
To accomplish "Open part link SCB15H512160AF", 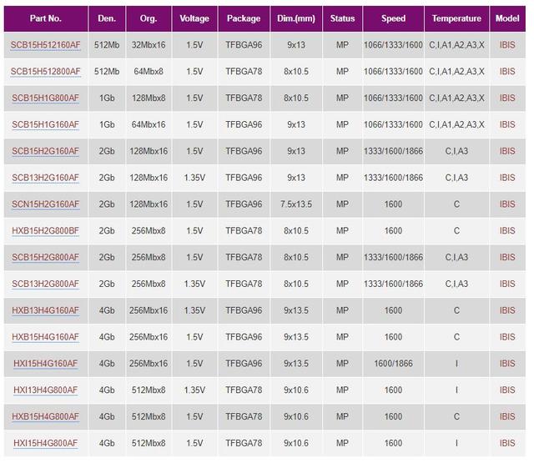I will tap(46, 45).
